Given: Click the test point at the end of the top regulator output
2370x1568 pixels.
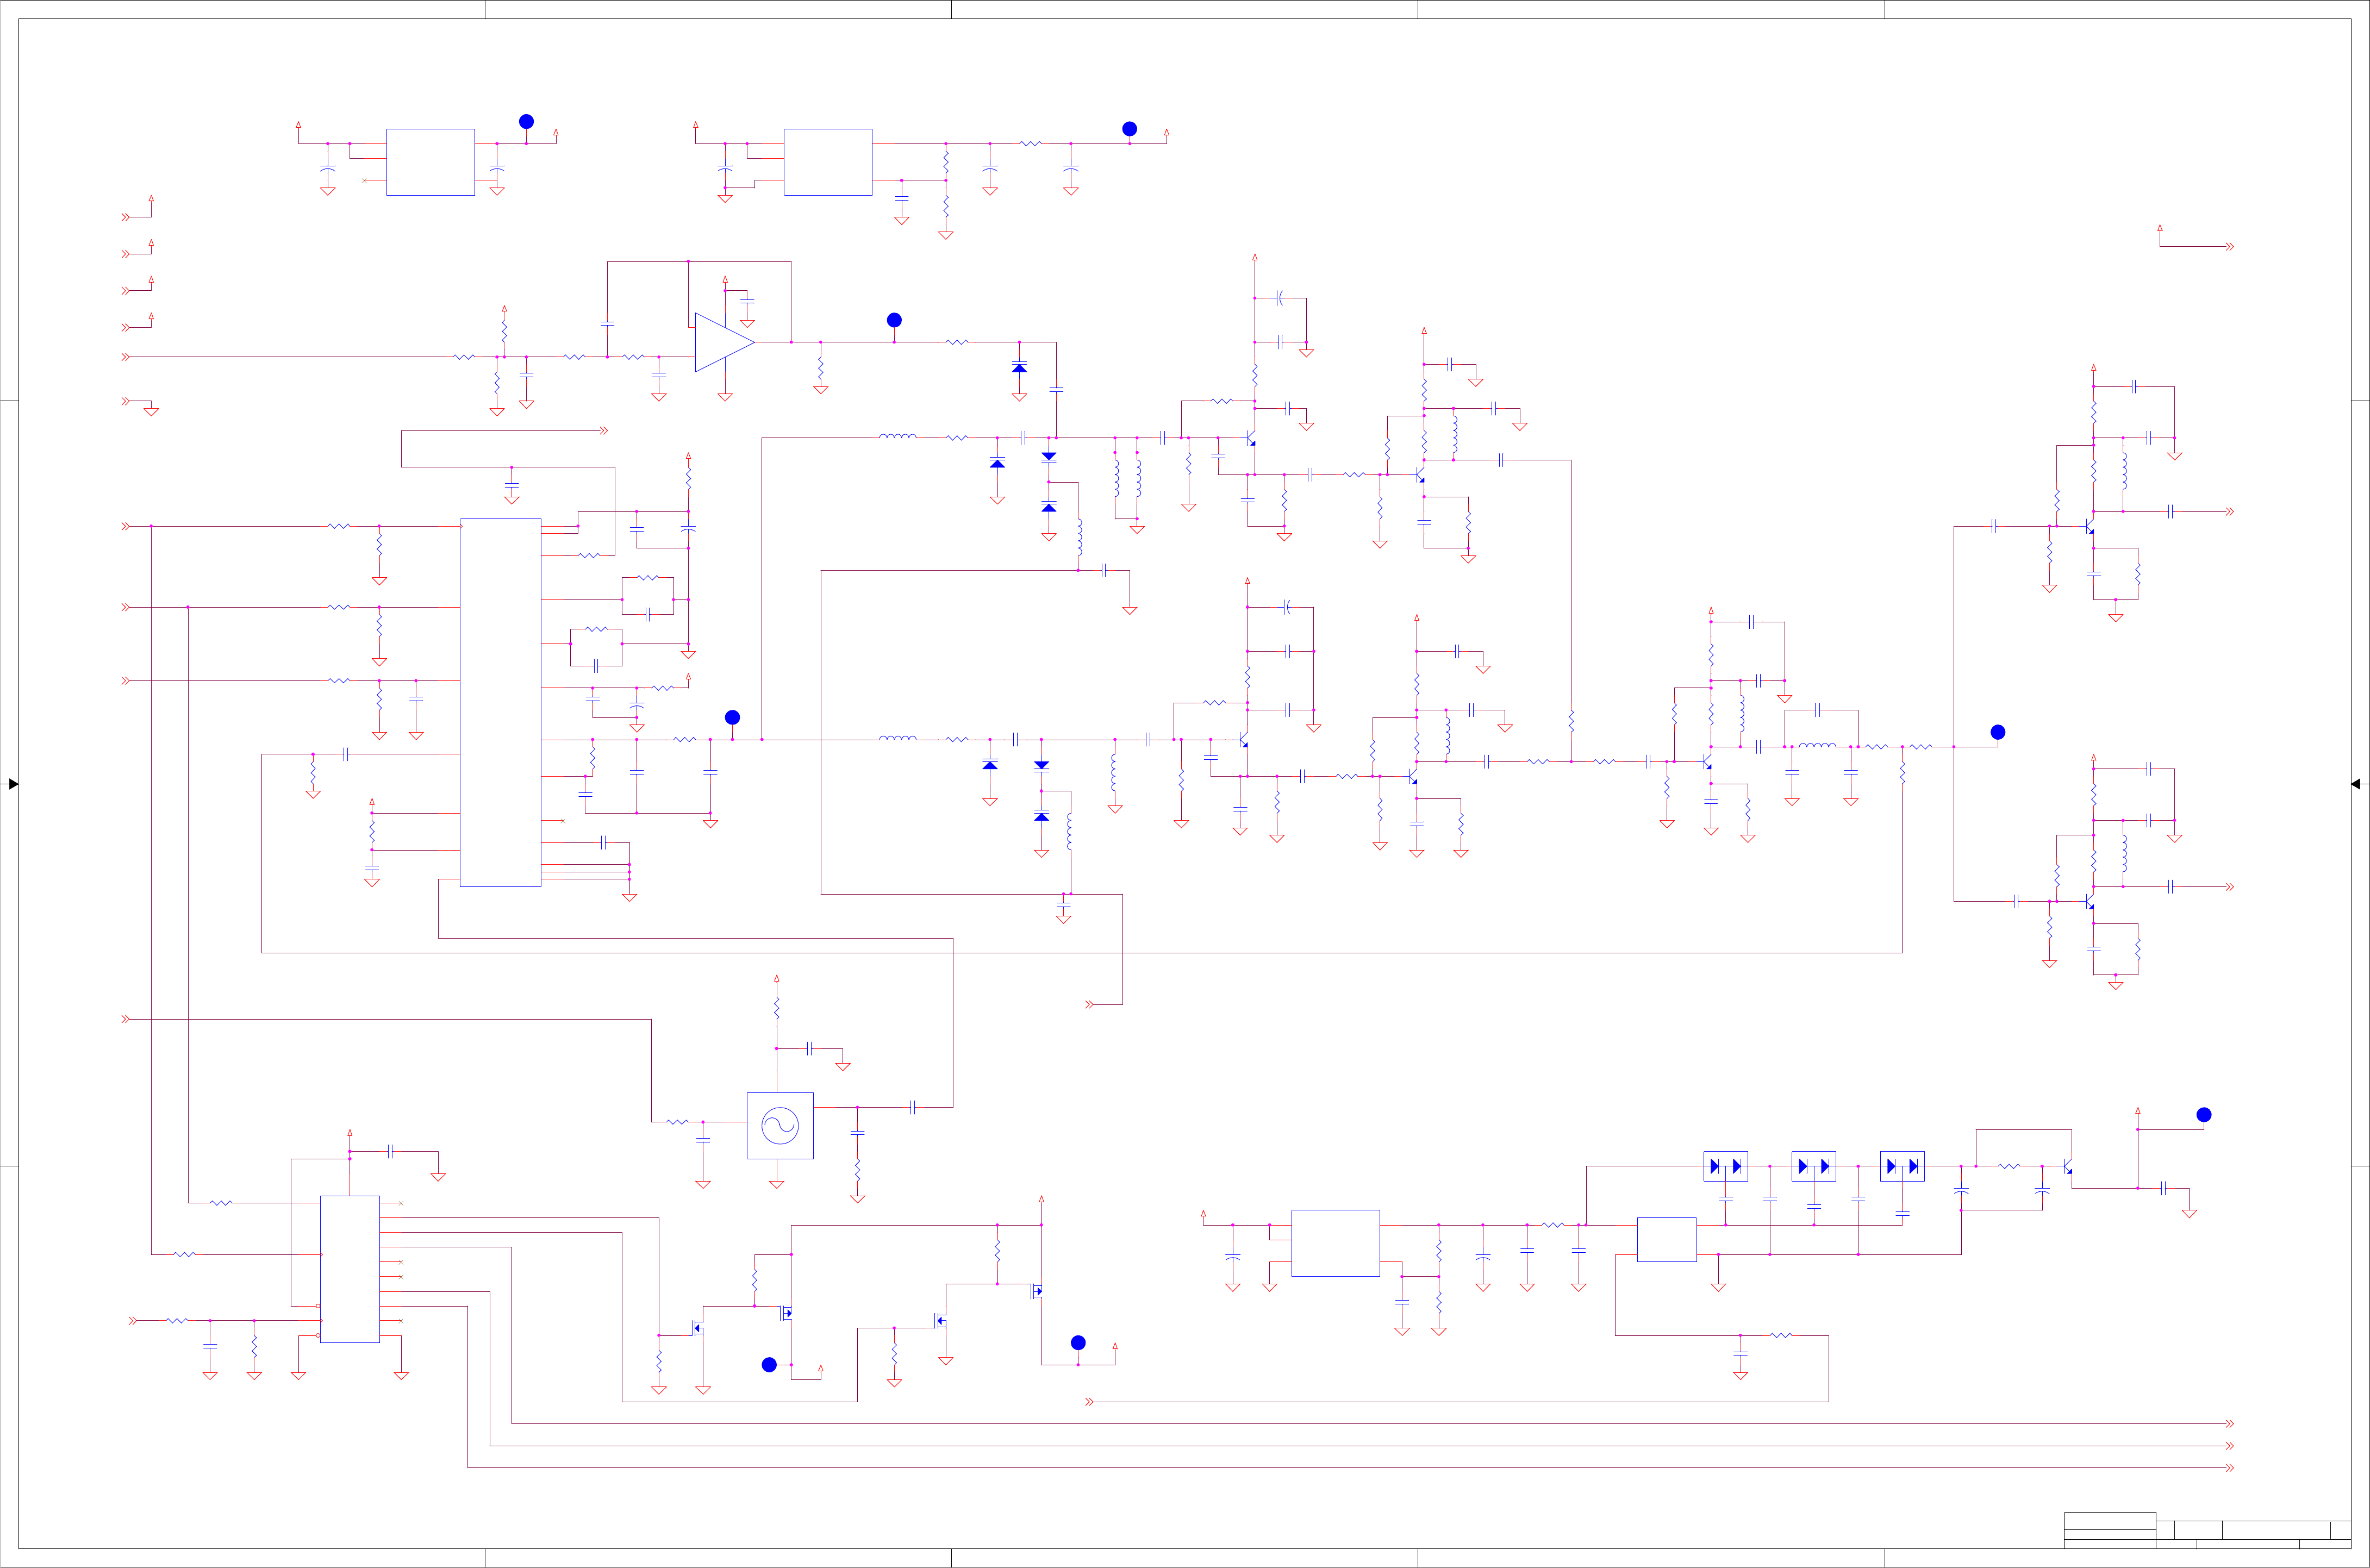Looking at the screenshot, I should (1129, 128).
